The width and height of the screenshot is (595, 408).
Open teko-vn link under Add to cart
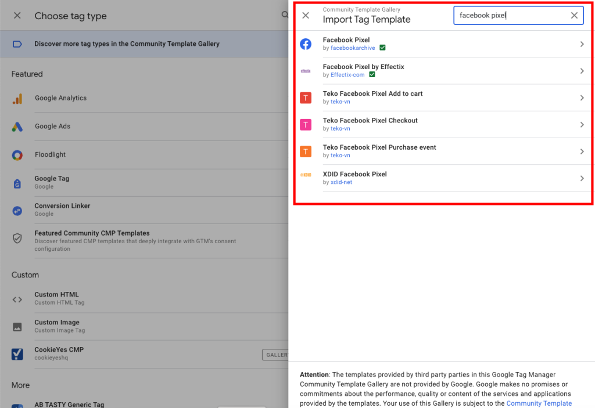click(340, 102)
